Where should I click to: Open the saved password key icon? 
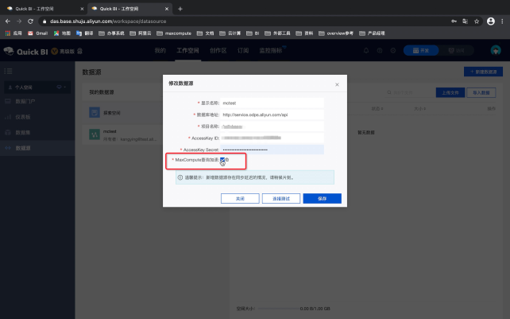pyautogui.click(x=454, y=21)
